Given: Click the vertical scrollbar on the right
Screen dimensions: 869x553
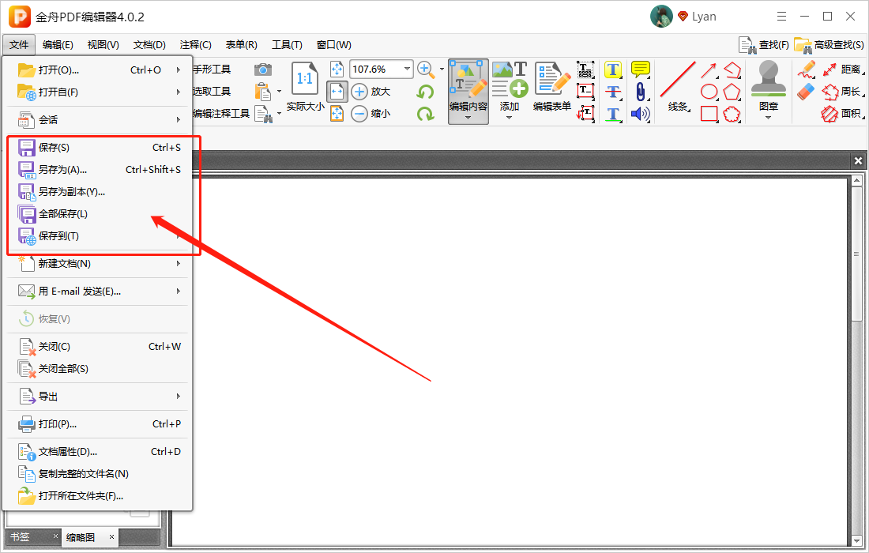Looking at the screenshot, I should pos(857,359).
